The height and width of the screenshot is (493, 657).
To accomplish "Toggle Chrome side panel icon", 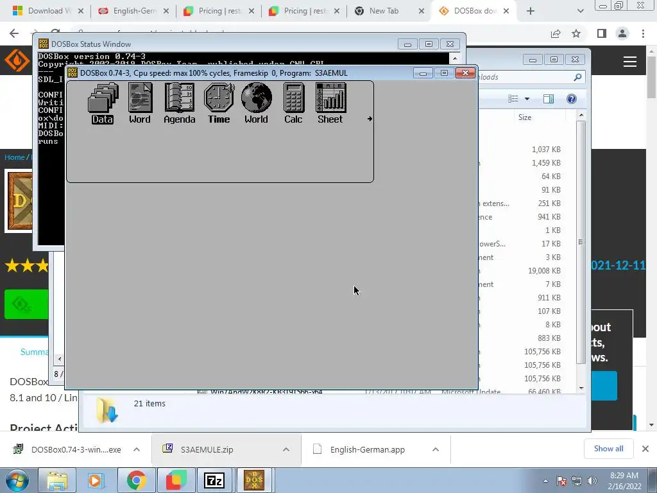I will tap(602, 33).
